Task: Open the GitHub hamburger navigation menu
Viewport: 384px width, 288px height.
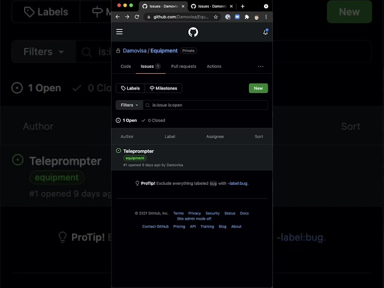Action: click(x=119, y=32)
